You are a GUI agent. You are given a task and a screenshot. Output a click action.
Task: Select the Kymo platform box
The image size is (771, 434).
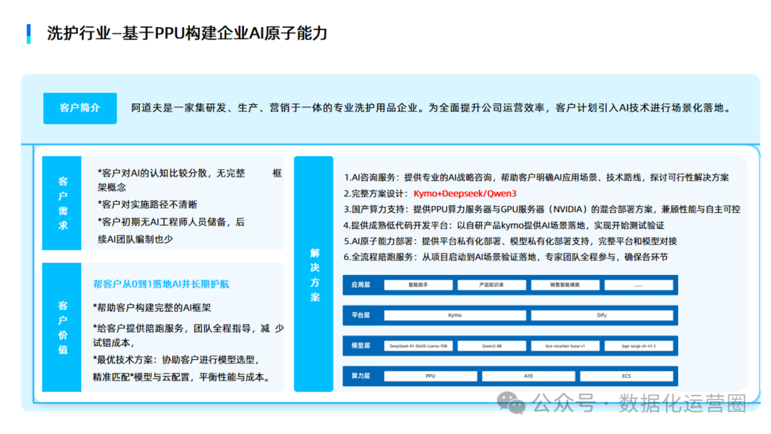455,315
